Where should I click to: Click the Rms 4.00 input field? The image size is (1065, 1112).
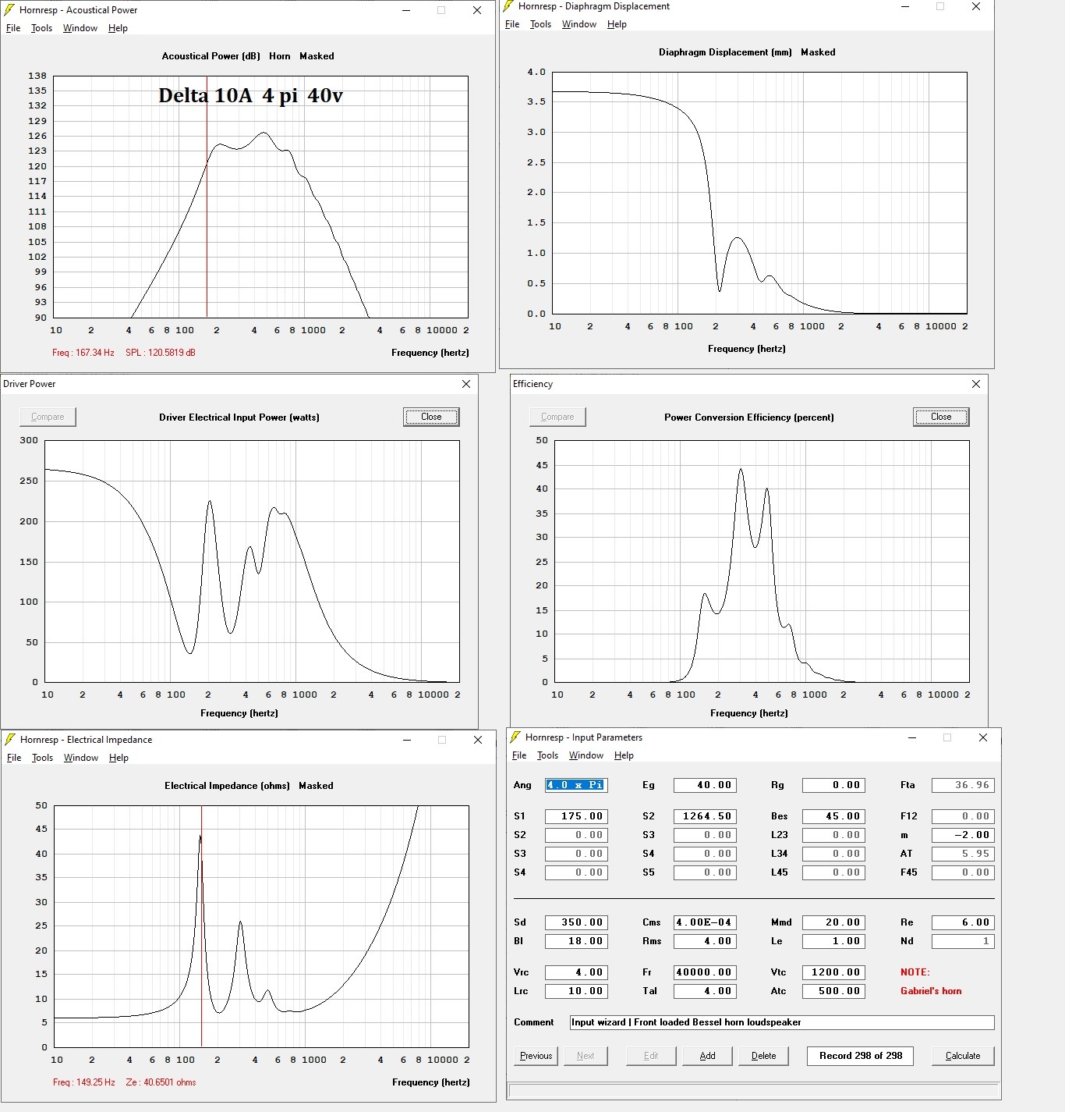point(705,941)
